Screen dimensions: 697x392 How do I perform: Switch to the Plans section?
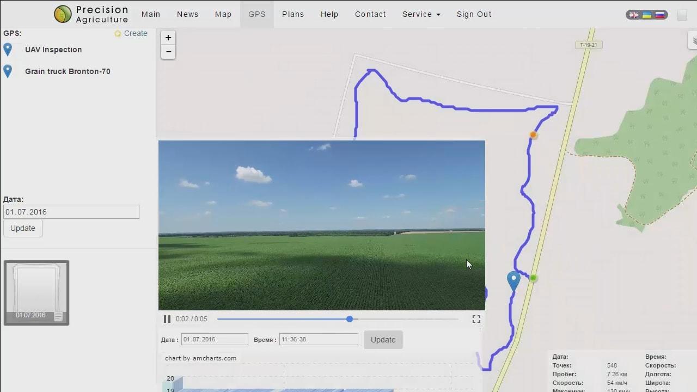click(293, 14)
